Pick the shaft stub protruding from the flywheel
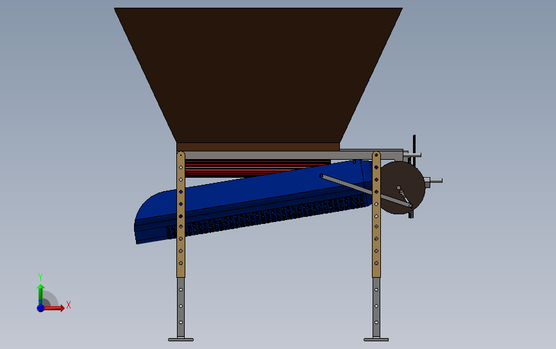The image size is (556, 349). click(x=434, y=180)
